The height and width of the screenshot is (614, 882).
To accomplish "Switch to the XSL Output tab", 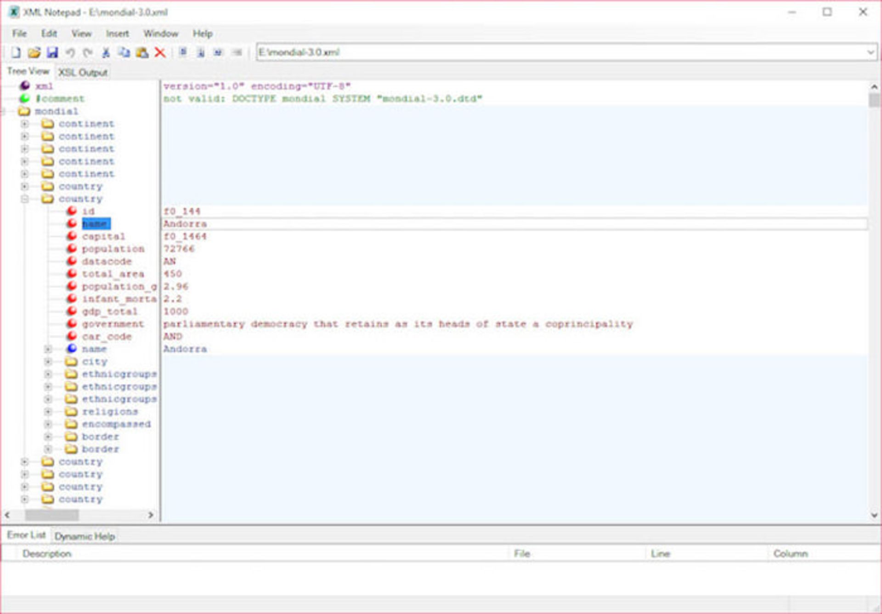I will [83, 73].
